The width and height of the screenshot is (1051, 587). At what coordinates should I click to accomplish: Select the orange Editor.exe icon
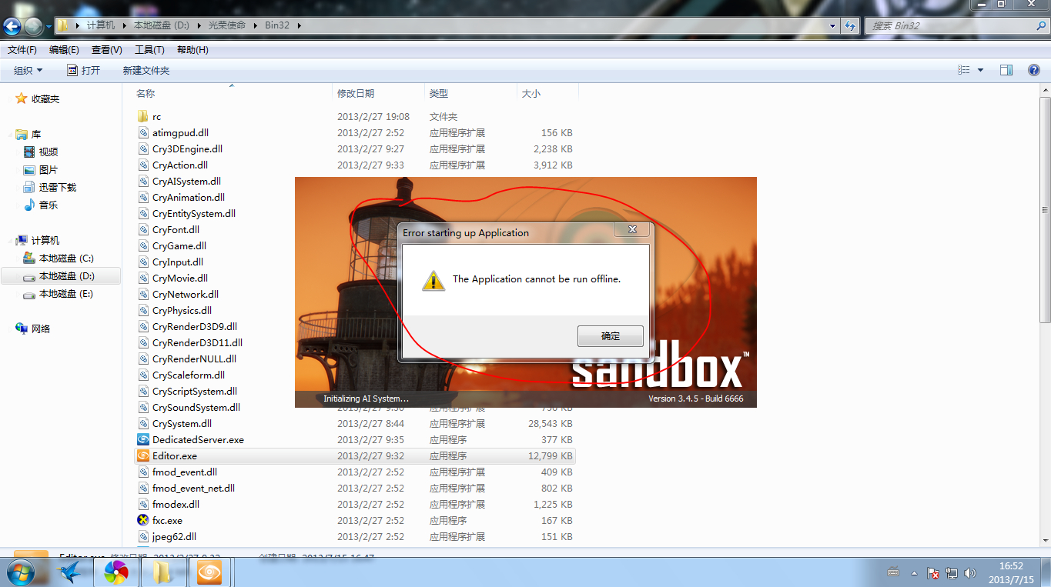[142, 456]
